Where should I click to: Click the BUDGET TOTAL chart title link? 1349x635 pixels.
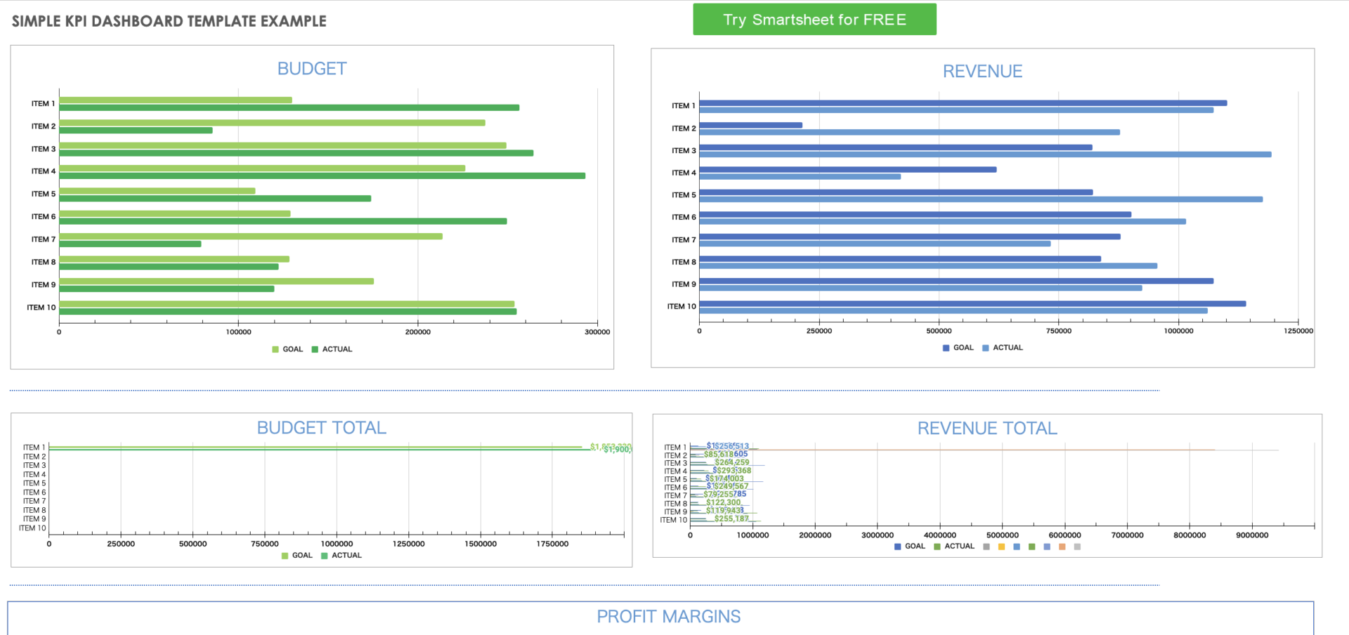pos(322,426)
